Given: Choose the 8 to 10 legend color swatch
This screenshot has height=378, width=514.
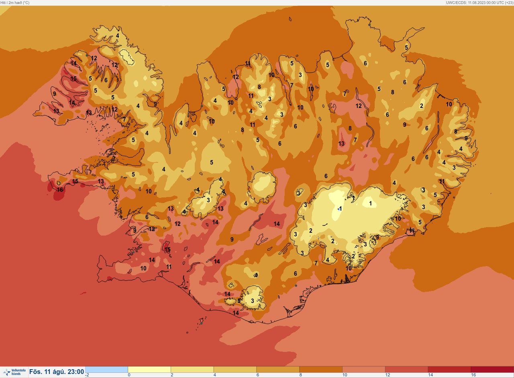Looking at the screenshot, I should coord(321,370).
